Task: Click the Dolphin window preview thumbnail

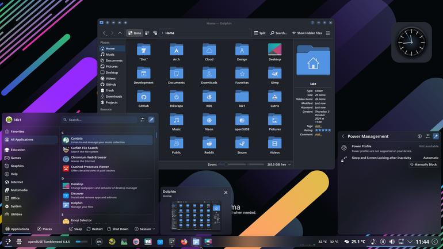Action: [196, 216]
